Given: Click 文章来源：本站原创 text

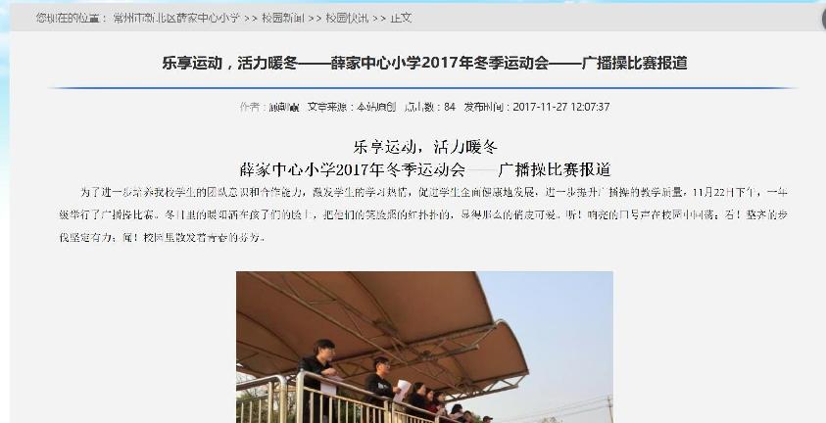Looking at the screenshot, I should click(352, 107).
